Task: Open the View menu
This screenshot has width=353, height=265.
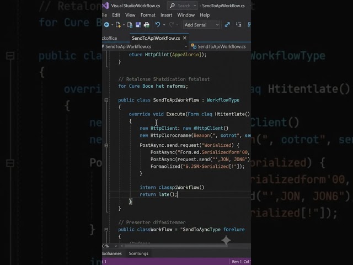Action: [130, 15]
